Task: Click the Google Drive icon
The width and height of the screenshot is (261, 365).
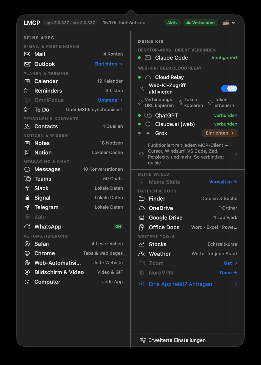Action: (142, 218)
